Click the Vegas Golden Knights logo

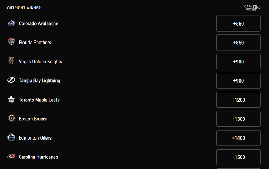[x=11, y=61]
